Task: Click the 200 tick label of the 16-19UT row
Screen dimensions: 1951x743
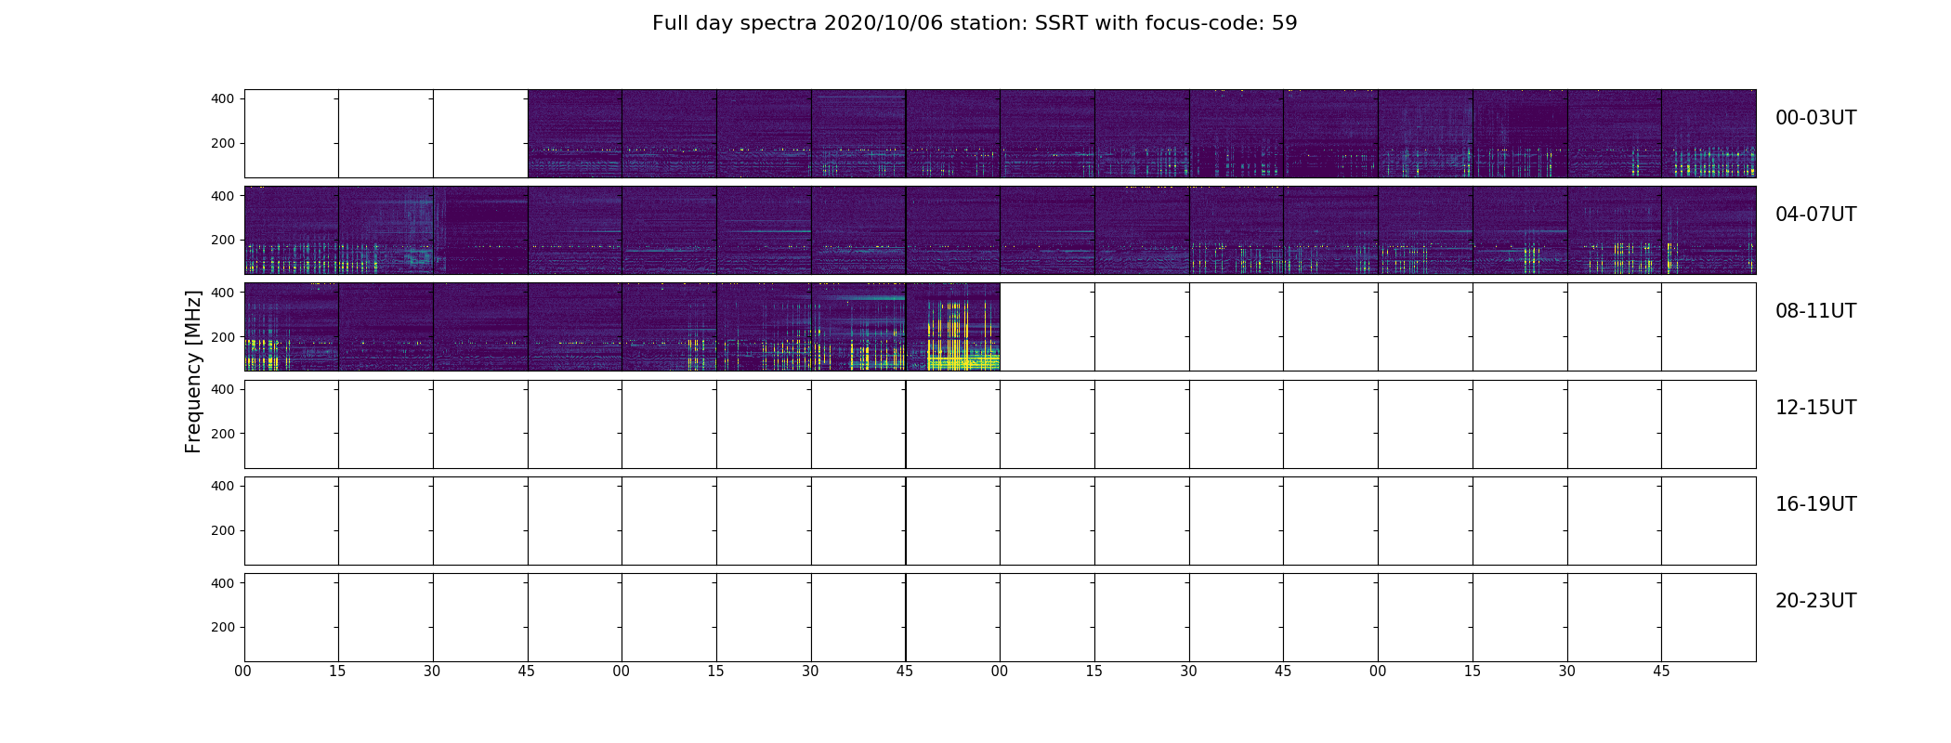Action: (224, 530)
